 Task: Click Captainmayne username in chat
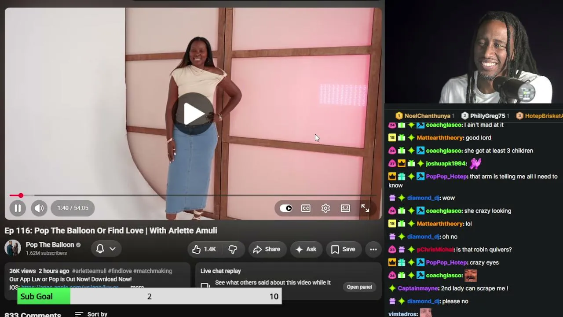click(418, 288)
